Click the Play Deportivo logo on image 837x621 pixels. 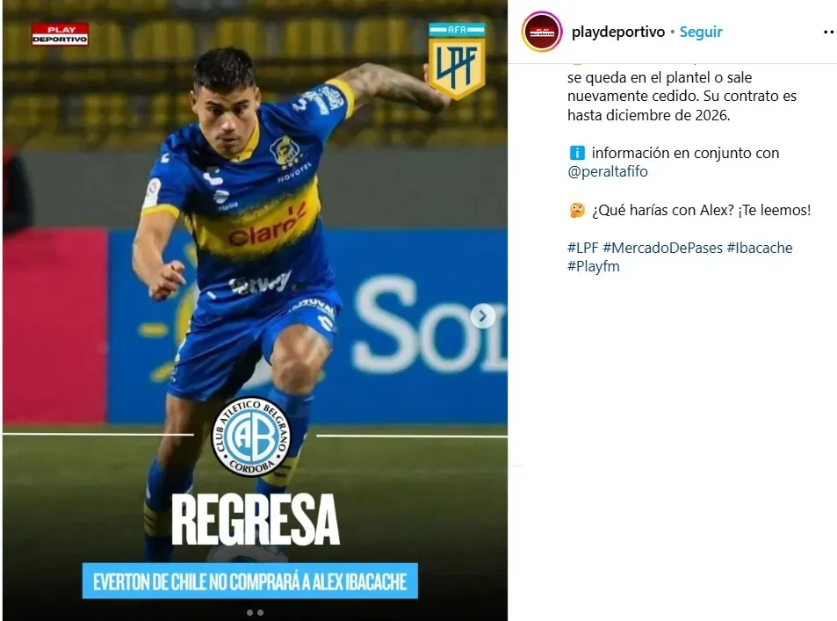[x=60, y=34]
